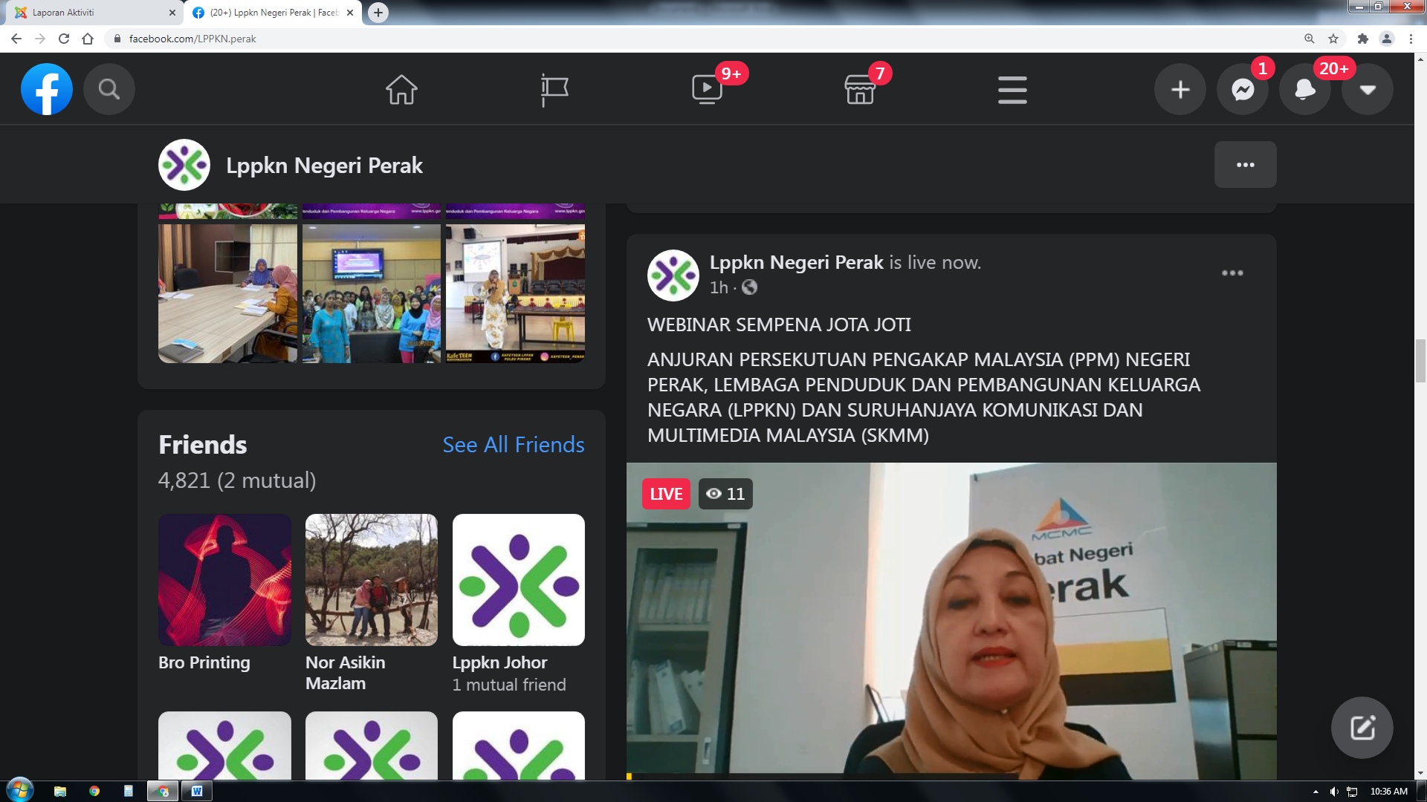Open the Watch video icon

coord(707,89)
